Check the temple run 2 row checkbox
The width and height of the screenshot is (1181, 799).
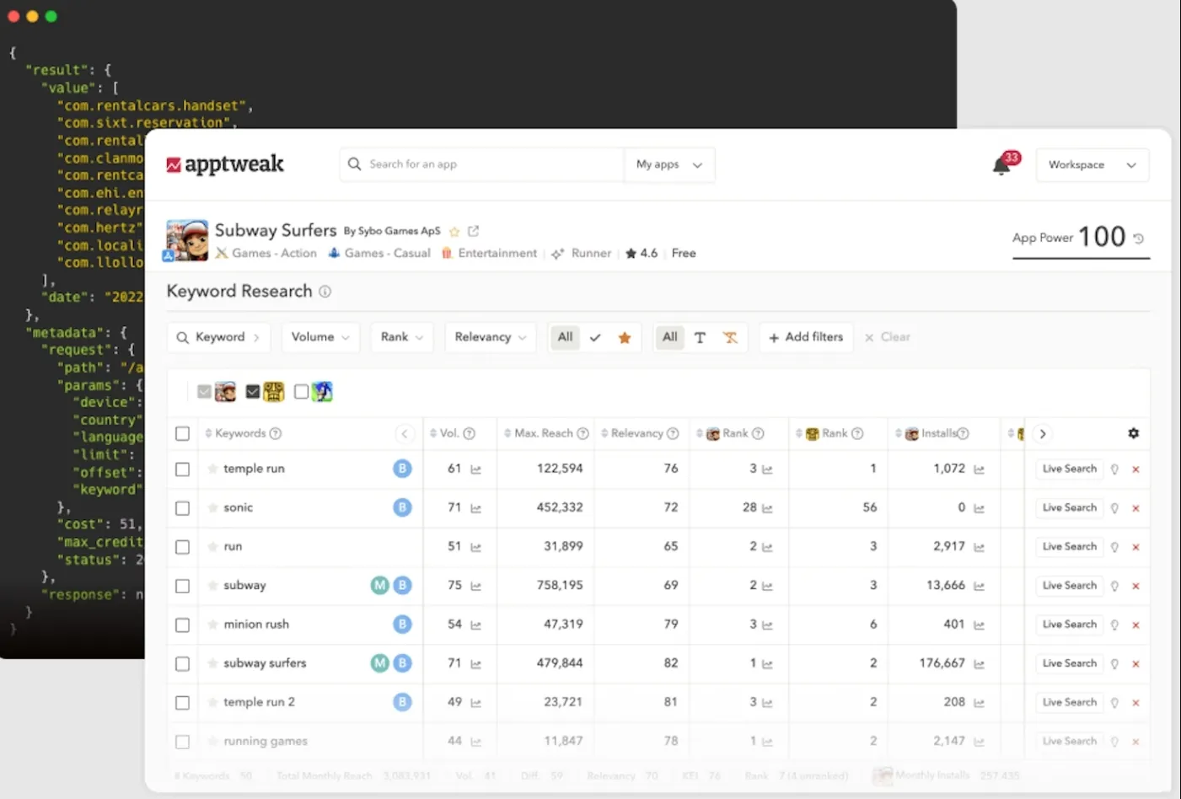click(x=182, y=702)
